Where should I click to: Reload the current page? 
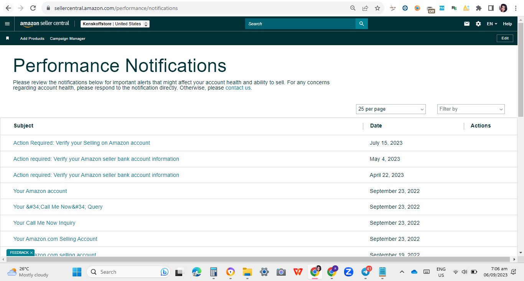click(33, 8)
